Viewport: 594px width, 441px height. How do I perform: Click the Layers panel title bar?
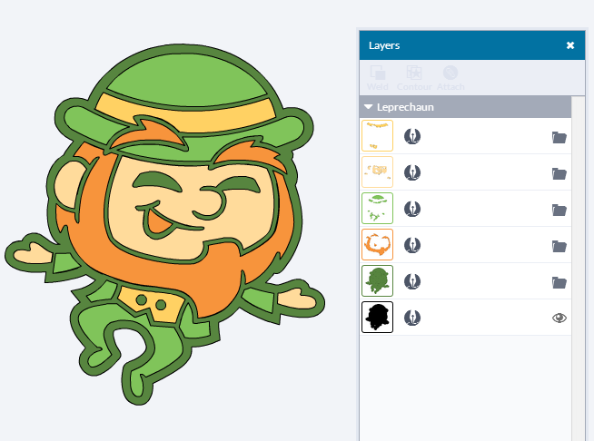472,45
